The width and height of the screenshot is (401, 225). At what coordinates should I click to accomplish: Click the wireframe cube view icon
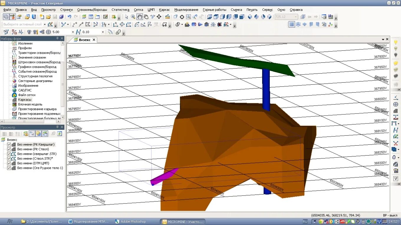pos(210,17)
